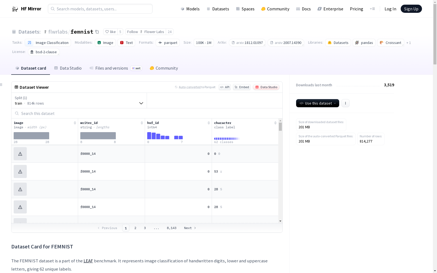Click Next page in pagination
Screen dimensions: 437x273
[190, 228]
